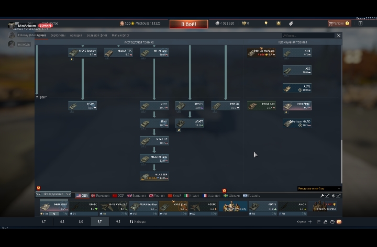The image size is (377, 247).
Task: Select the AH-1F crew slot
Action: pyautogui.click(x=293, y=208)
